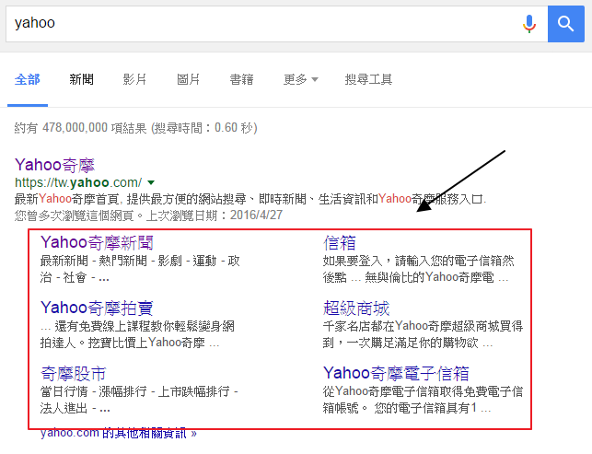Select the 全部 tab
The height and width of the screenshot is (454, 592).
(x=28, y=80)
